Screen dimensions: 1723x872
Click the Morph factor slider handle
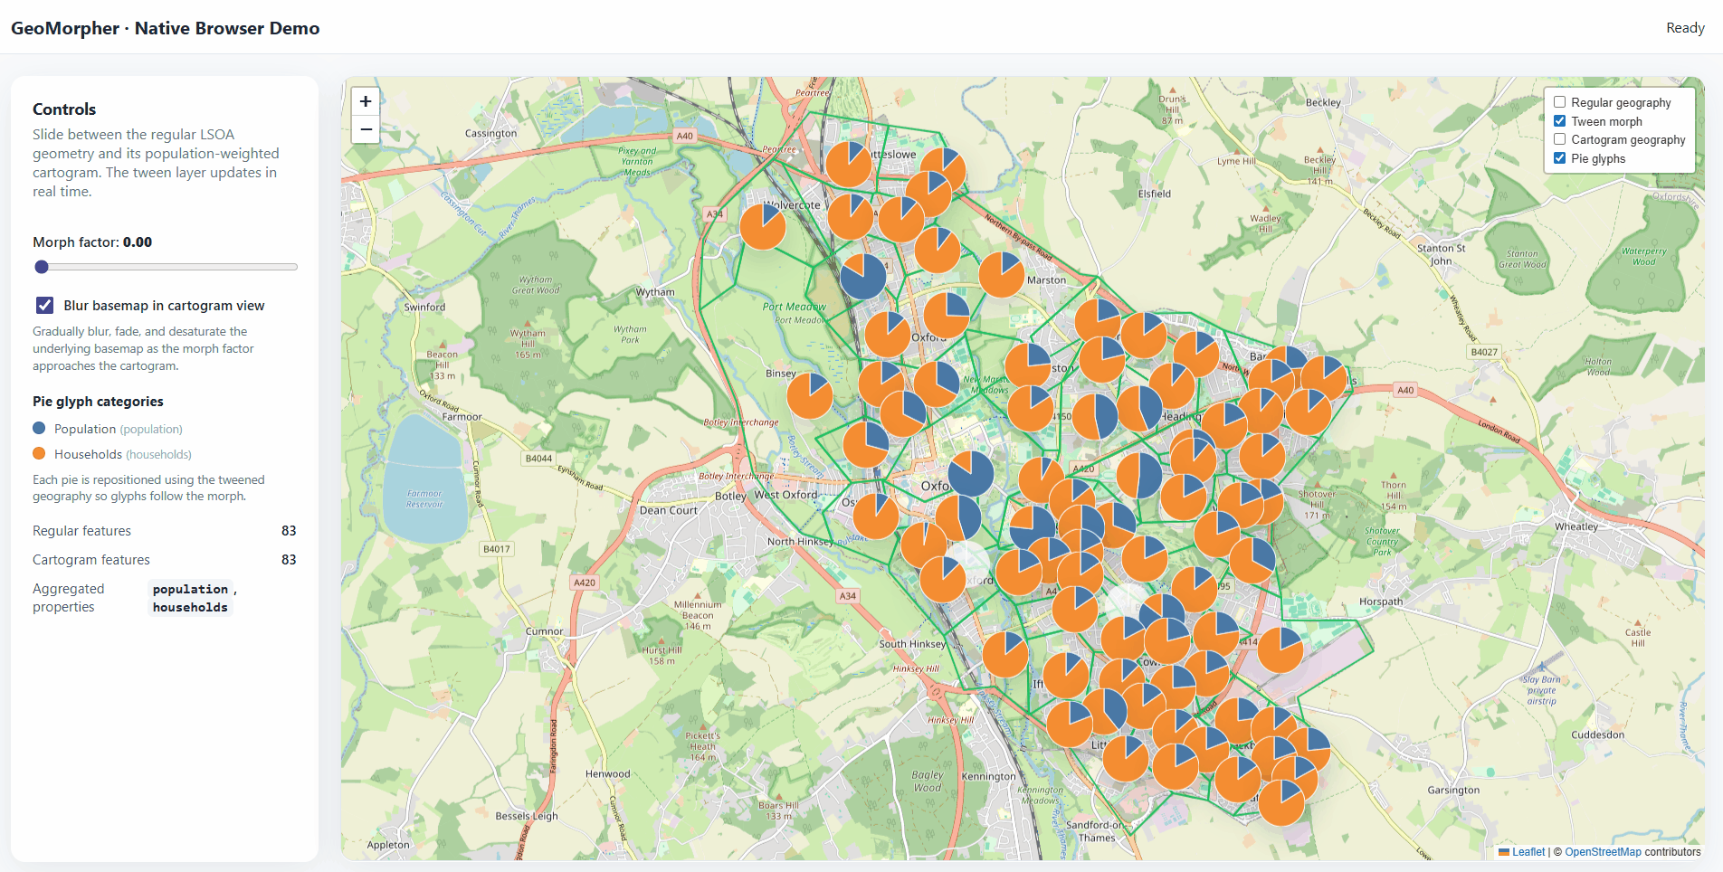click(42, 267)
